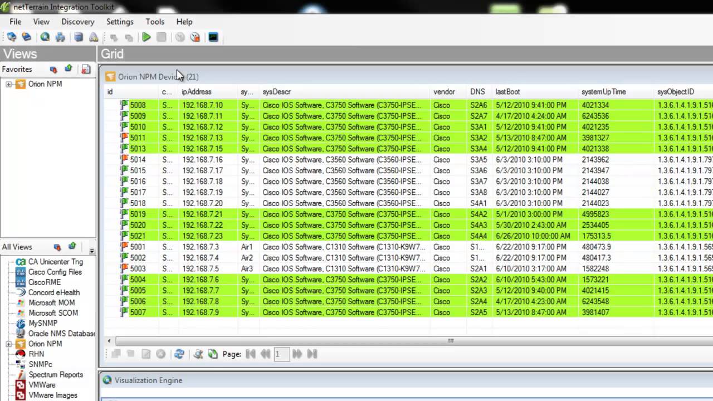
Task: Expand Orion NPM in All Views list
Action: coord(8,344)
